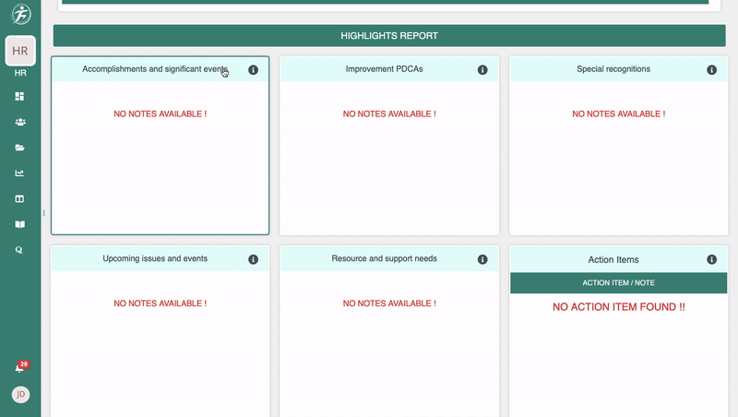Select the Improvement PDCAs card title
738x417 pixels.
pos(384,68)
